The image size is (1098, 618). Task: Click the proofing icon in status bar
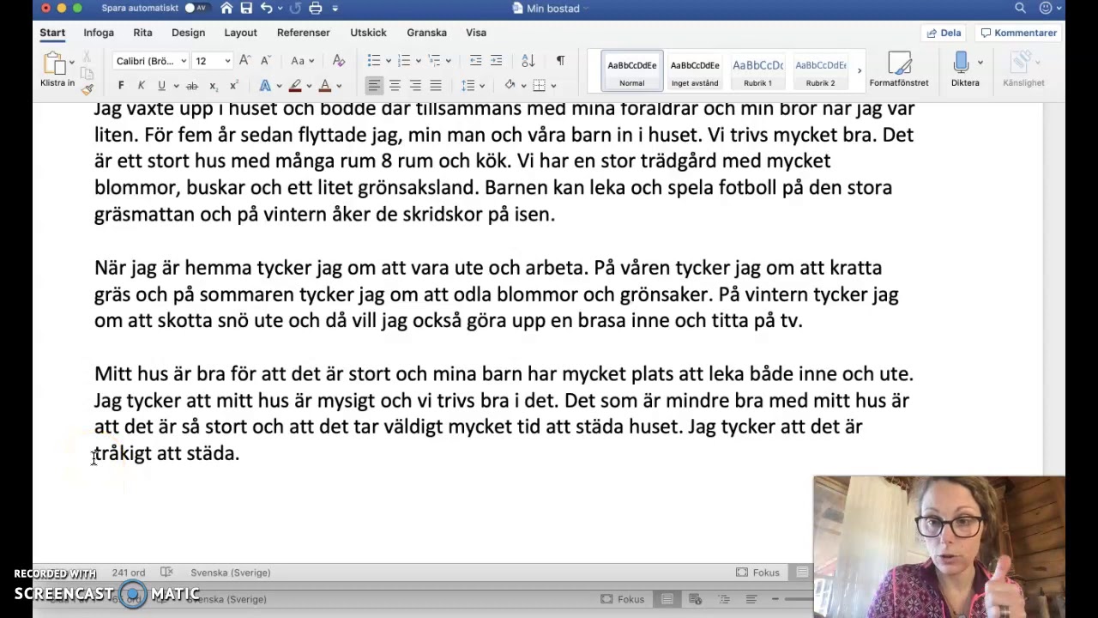click(x=166, y=573)
